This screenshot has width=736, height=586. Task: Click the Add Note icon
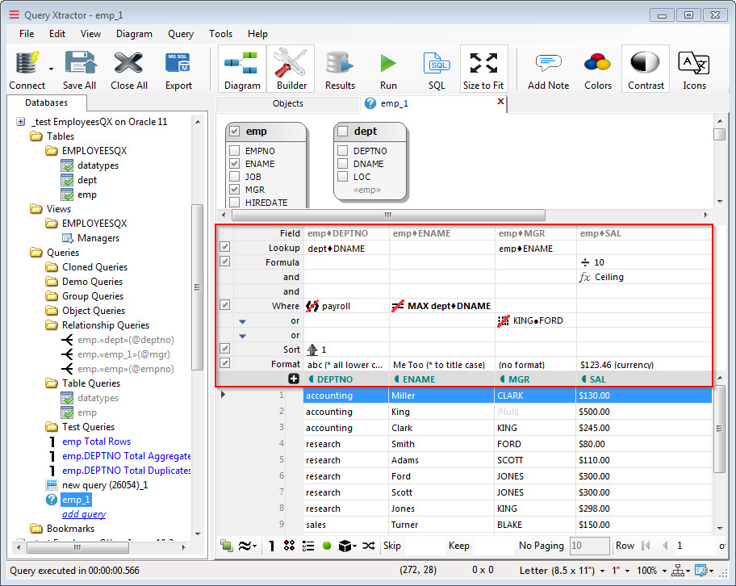click(x=548, y=62)
